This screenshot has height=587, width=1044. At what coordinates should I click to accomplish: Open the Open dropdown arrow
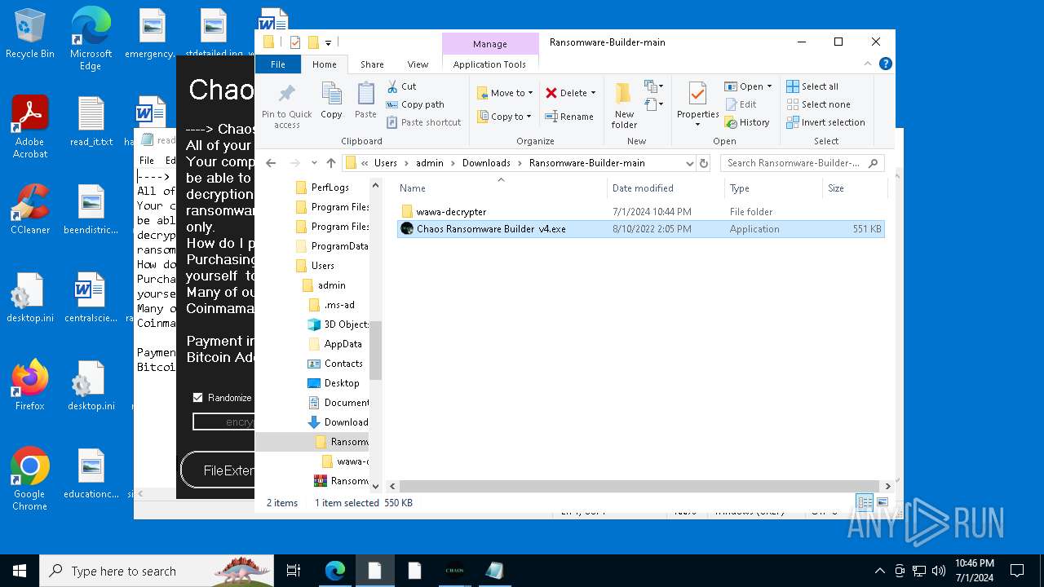[769, 86]
